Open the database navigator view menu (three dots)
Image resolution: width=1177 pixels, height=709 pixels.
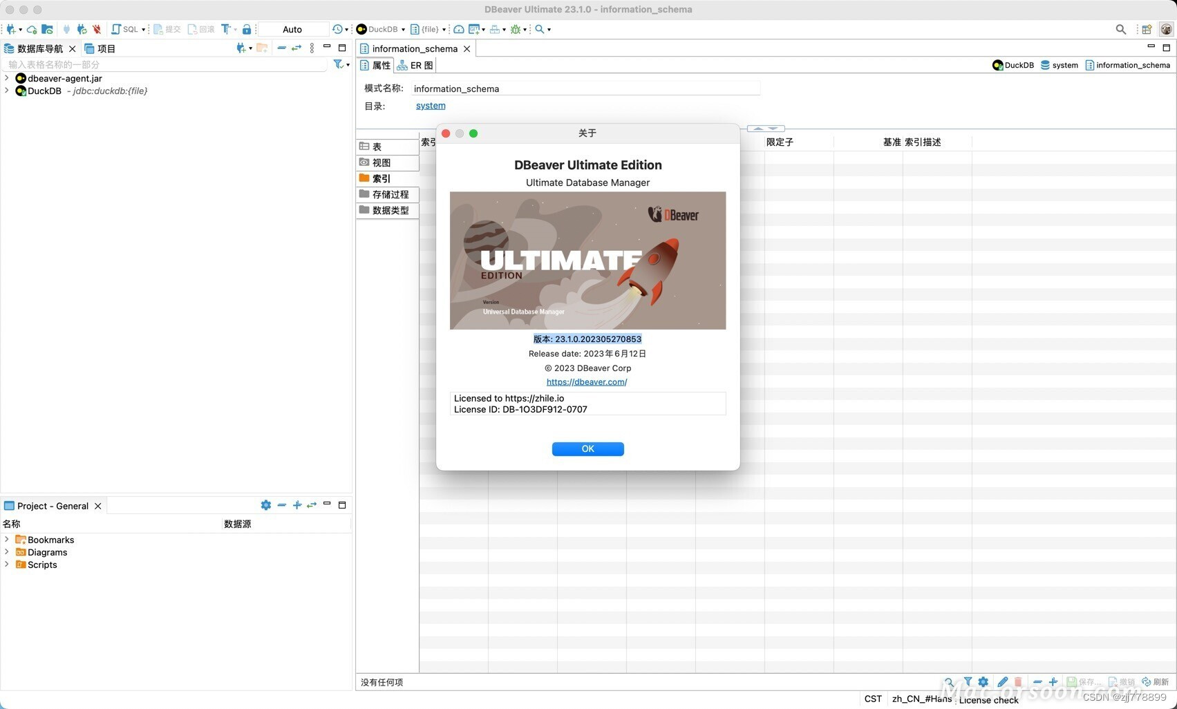tap(312, 48)
